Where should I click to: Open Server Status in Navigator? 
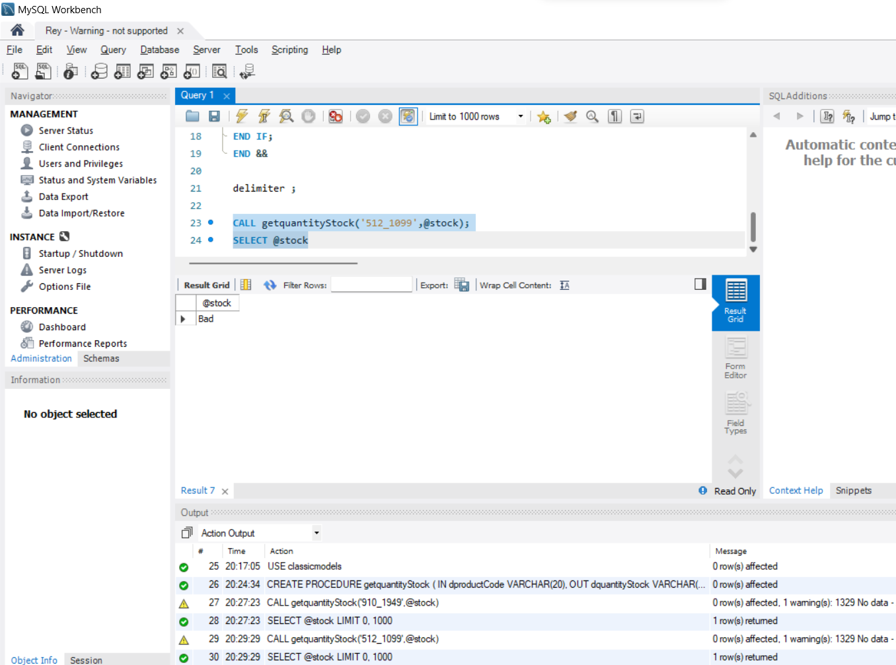click(65, 131)
